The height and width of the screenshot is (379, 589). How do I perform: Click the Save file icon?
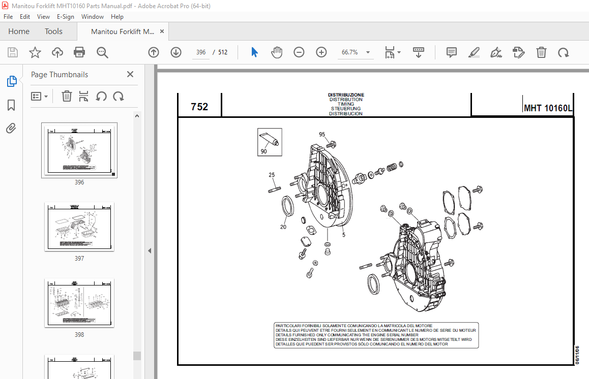[x=13, y=52]
